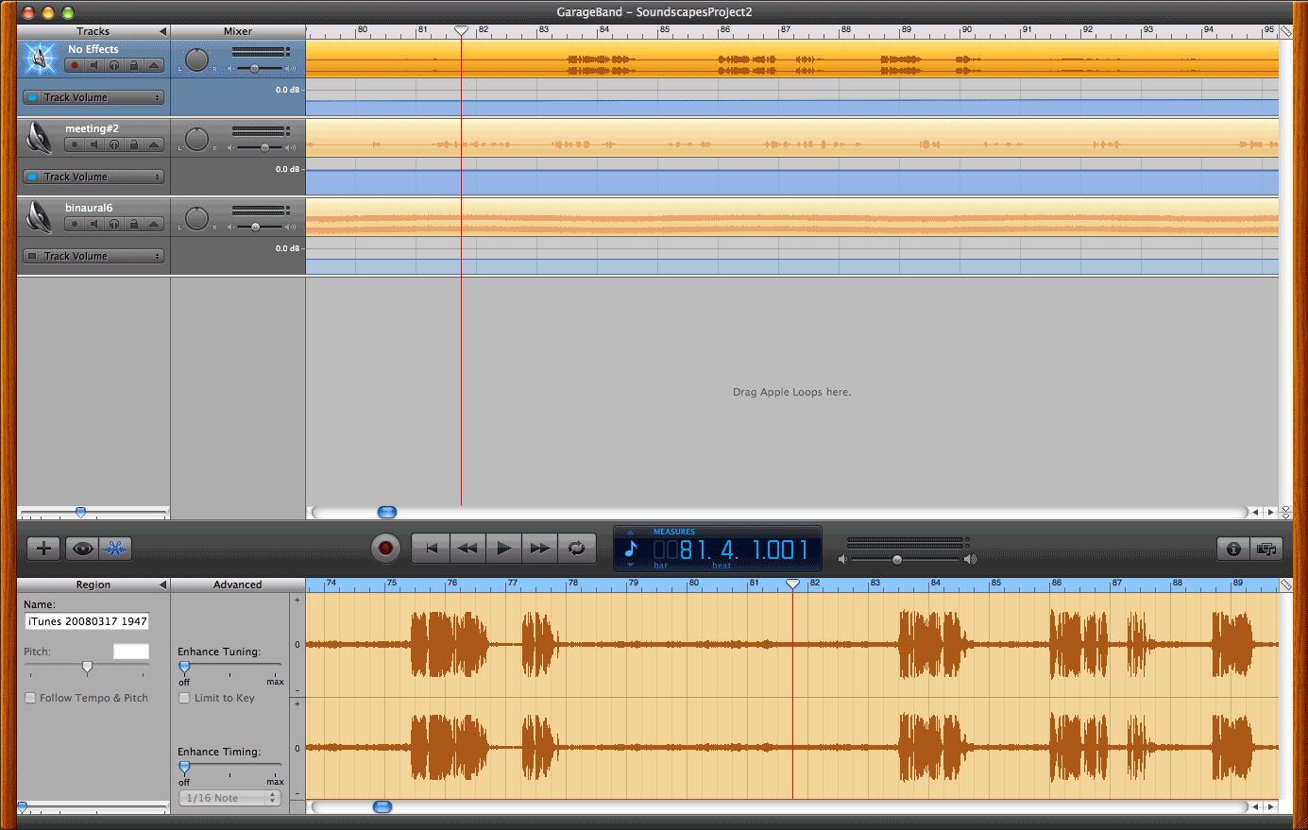Collapse automation lane of No Effects track

(154, 65)
